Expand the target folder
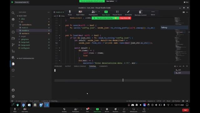 pyautogui.click(x=23, y=36)
